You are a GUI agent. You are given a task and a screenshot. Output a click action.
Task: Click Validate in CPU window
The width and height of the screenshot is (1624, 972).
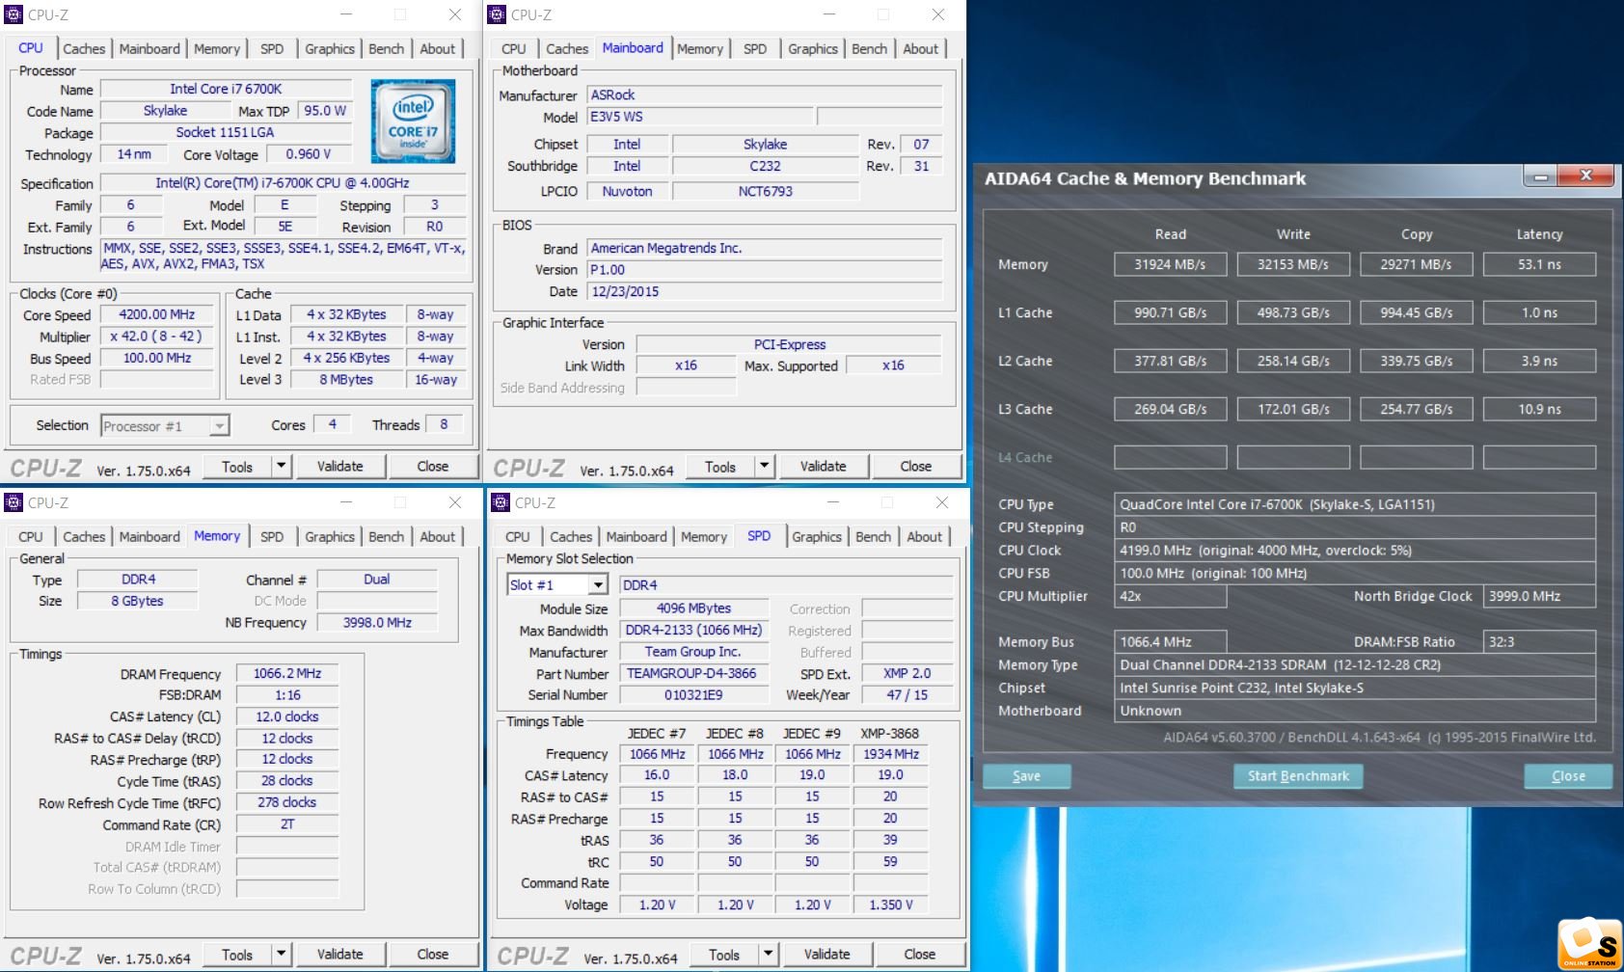point(340,467)
